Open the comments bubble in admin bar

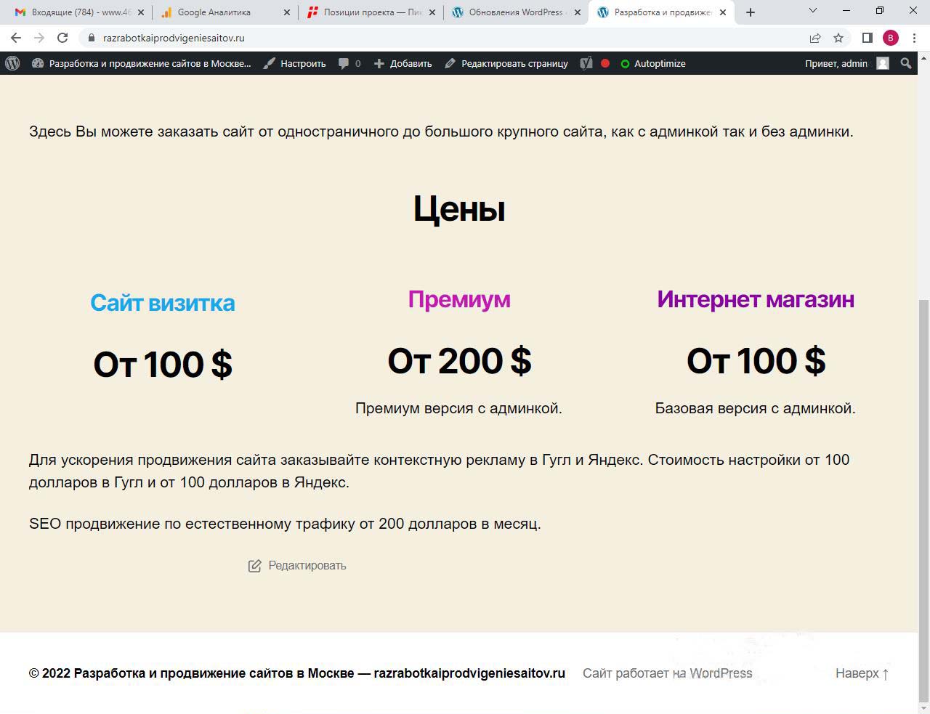coord(349,64)
